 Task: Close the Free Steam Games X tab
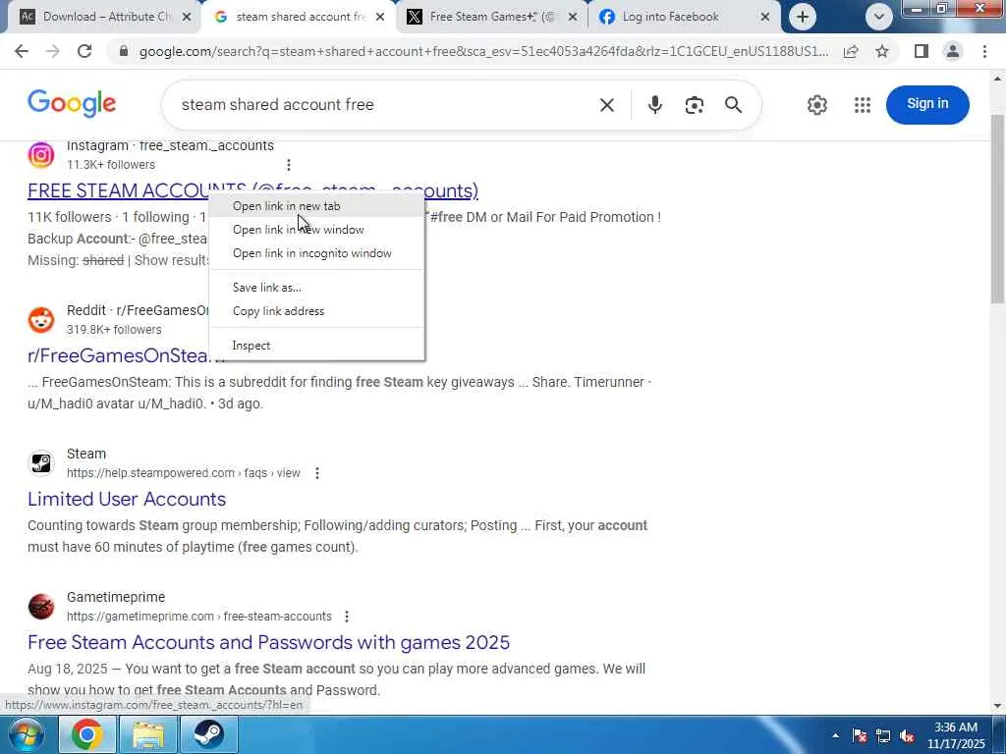[573, 18]
